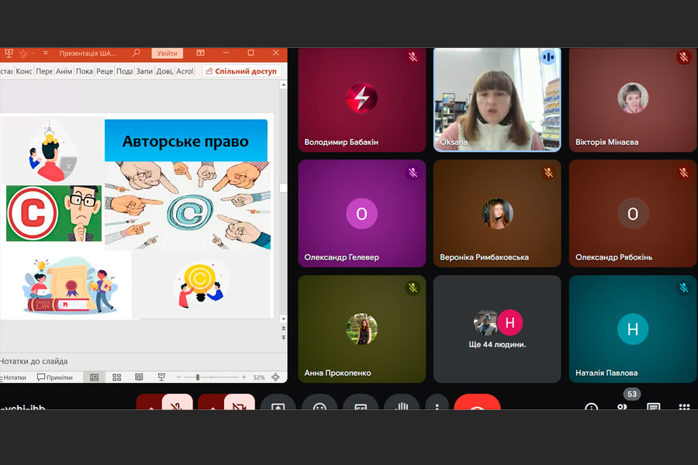Fit the slide to the current window
This screenshot has height=465, width=698.
coord(275,377)
